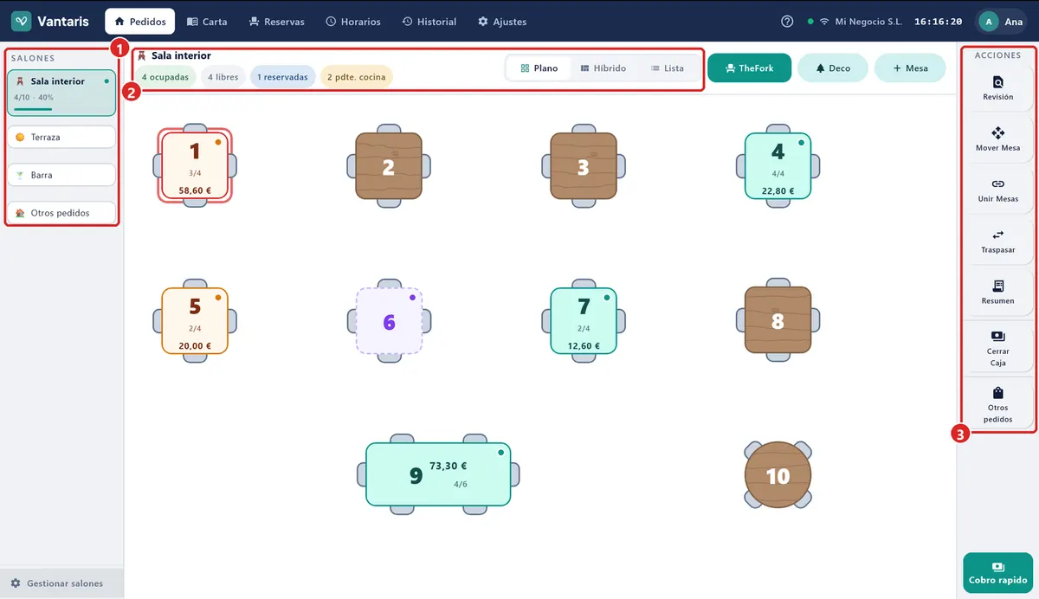The height and width of the screenshot is (599, 1039).
Task: Open table 4 with 22,80 €
Action: [x=778, y=166]
